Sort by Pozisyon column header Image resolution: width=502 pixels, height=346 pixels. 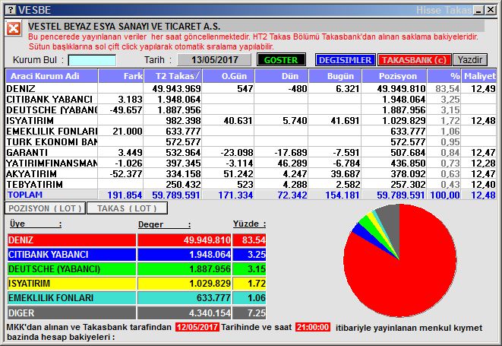tap(394, 76)
